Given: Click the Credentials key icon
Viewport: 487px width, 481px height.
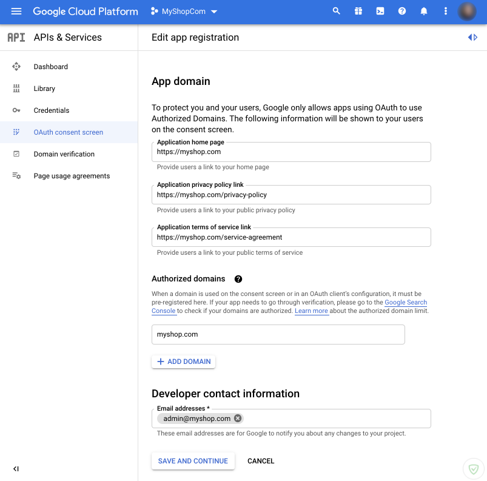Looking at the screenshot, I should click(x=16, y=110).
